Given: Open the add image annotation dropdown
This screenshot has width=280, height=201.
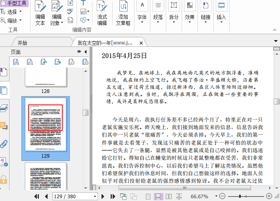Looking at the screenshot, I should (x=88, y=12).
